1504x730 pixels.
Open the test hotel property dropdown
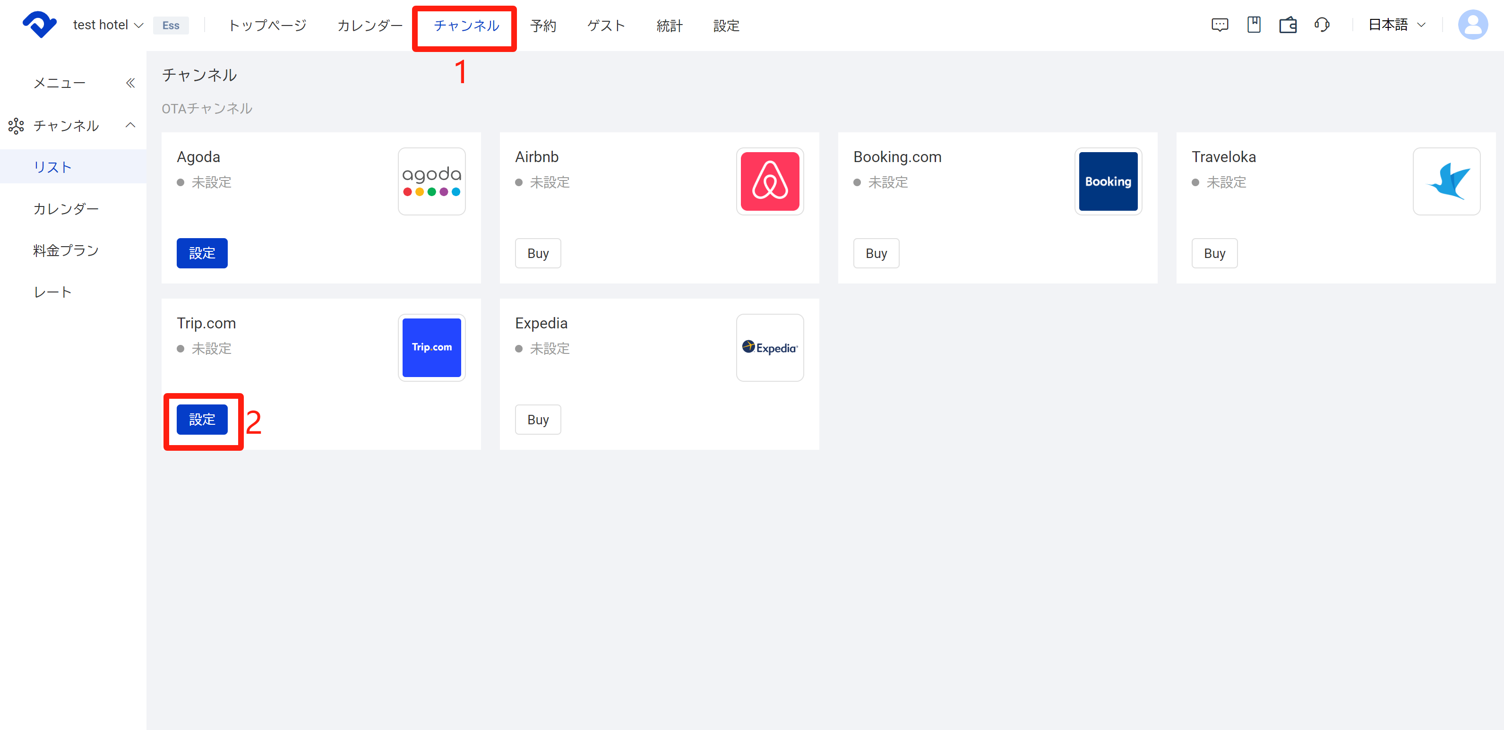(x=108, y=25)
